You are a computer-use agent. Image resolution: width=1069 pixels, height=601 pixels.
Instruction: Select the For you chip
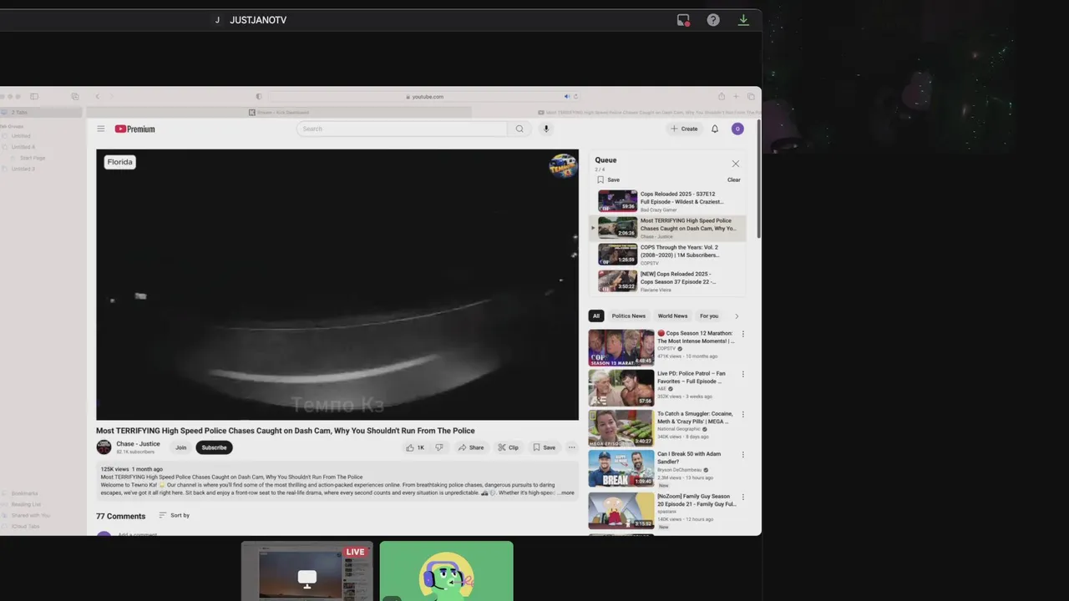[x=709, y=316]
